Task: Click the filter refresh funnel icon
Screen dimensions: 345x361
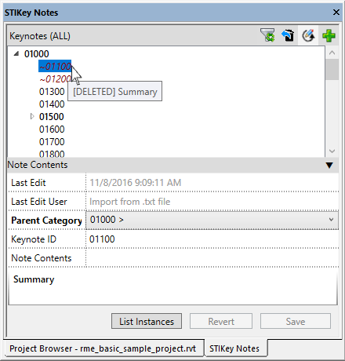Action: (267, 35)
